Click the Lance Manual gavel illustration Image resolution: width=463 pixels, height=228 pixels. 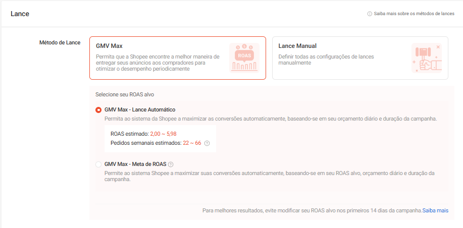coord(426,58)
